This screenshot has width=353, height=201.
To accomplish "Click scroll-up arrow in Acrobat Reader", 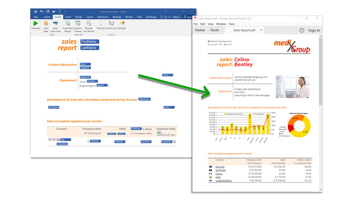I will coord(321,36).
